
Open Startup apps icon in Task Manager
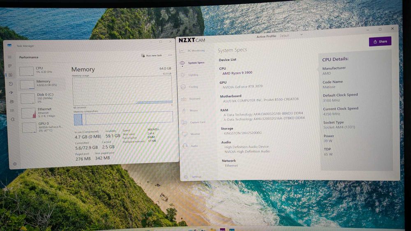point(11,93)
